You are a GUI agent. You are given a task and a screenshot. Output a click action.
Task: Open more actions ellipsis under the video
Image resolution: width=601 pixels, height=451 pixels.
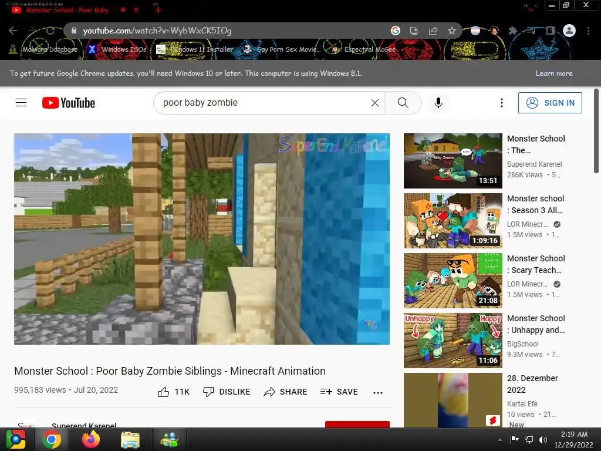pos(377,392)
